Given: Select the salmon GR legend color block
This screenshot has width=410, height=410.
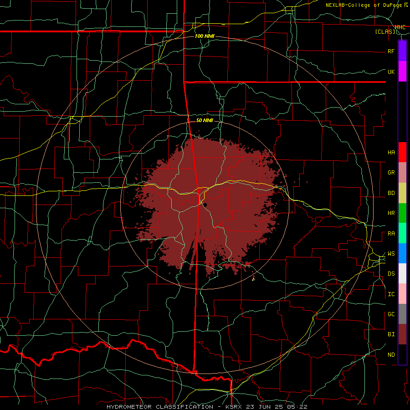Looking at the screenshot, I should 402,173.
